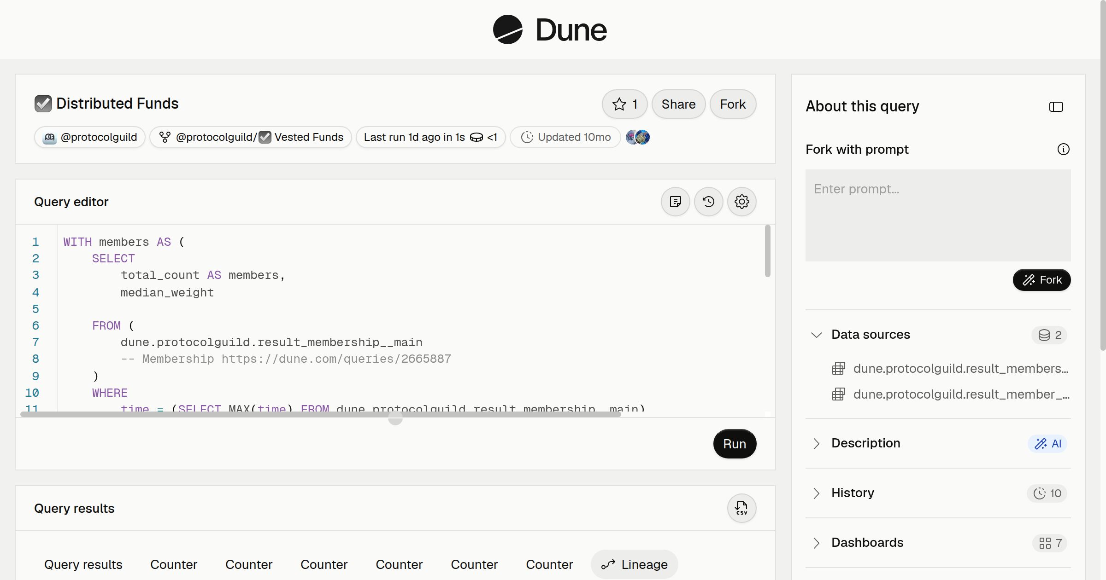Click code line 7 dune.protocolguild.result_membership__main
The image size is (1106, 580).
click(271, 342)
